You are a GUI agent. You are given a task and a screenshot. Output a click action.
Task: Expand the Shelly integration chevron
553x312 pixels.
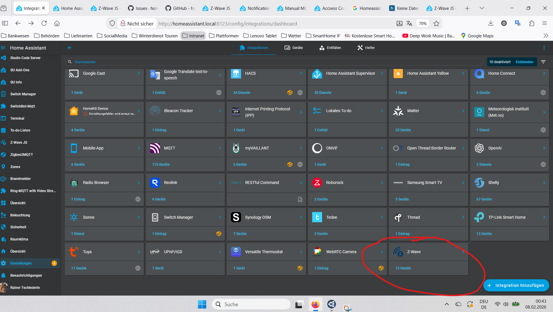pos(544,183)
